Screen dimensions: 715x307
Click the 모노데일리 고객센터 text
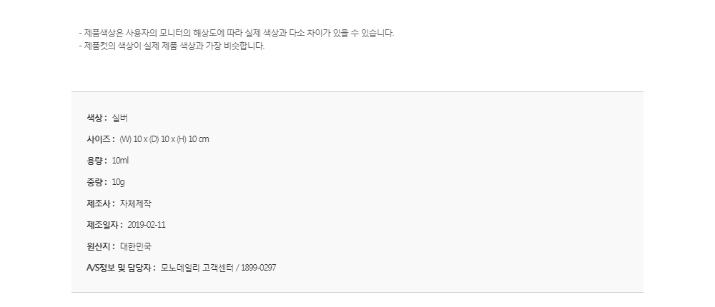[197, 268]
